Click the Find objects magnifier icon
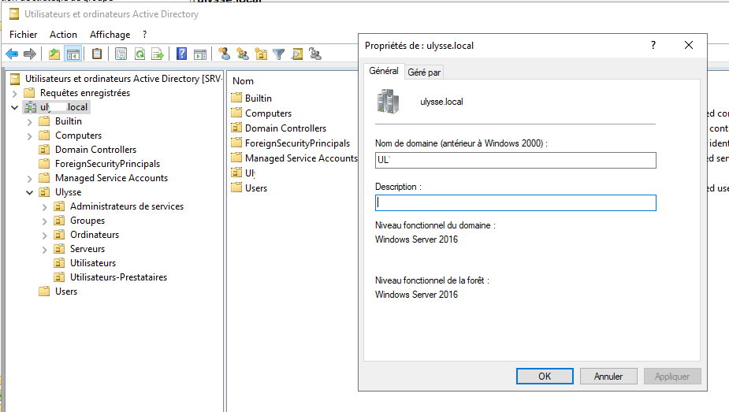Screen dimensions: 729x412 coord(296,54)
